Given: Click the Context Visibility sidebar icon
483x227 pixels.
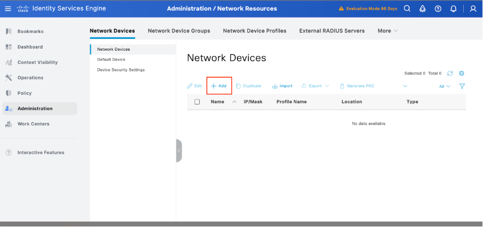Looking at the screenshot, I should point(9,62).
